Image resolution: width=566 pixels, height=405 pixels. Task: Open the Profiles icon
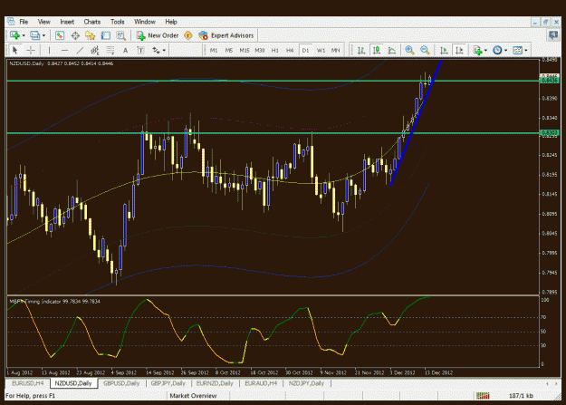34,35
